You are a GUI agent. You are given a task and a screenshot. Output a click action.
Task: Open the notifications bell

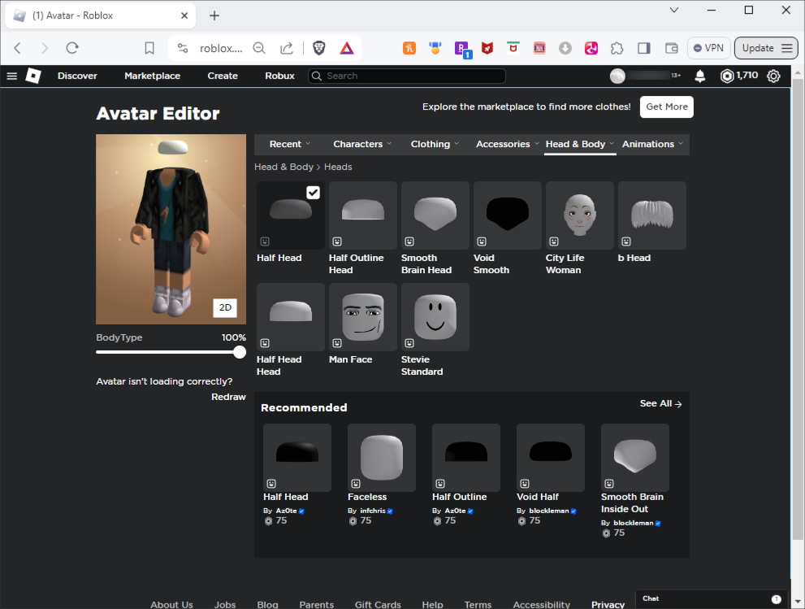coord(699,76)
